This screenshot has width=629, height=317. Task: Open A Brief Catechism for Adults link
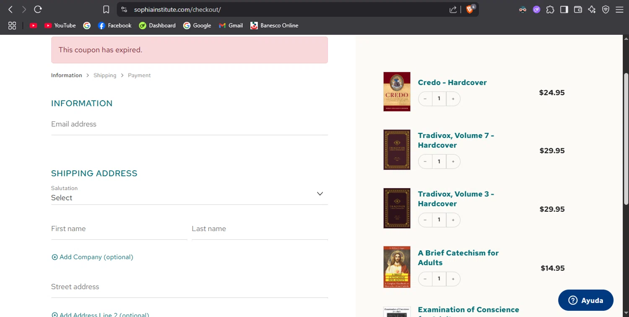coord(458,258)
